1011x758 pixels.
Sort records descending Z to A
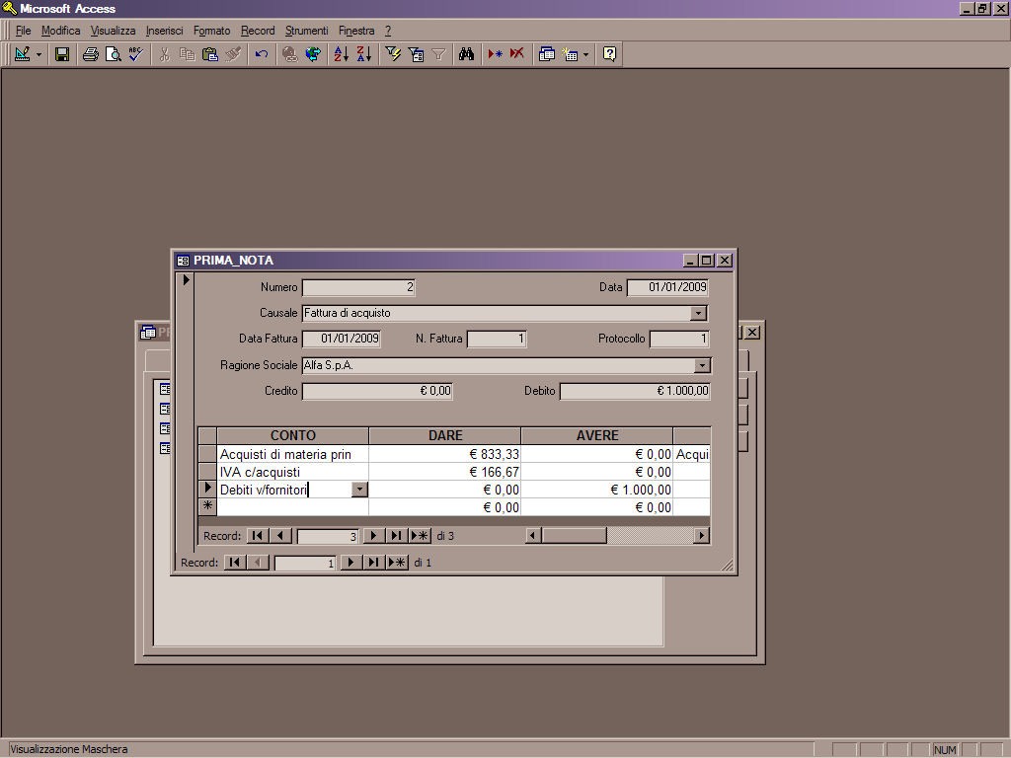click(x=363, y=54)
